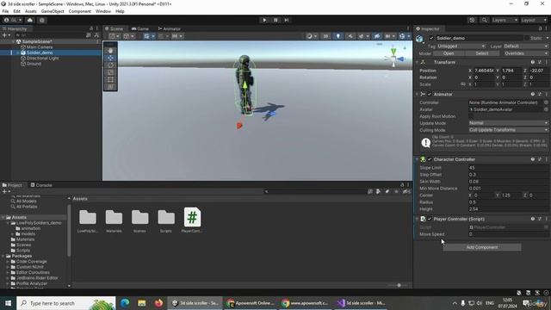Collapse the Character Controller component foldout

417,159
